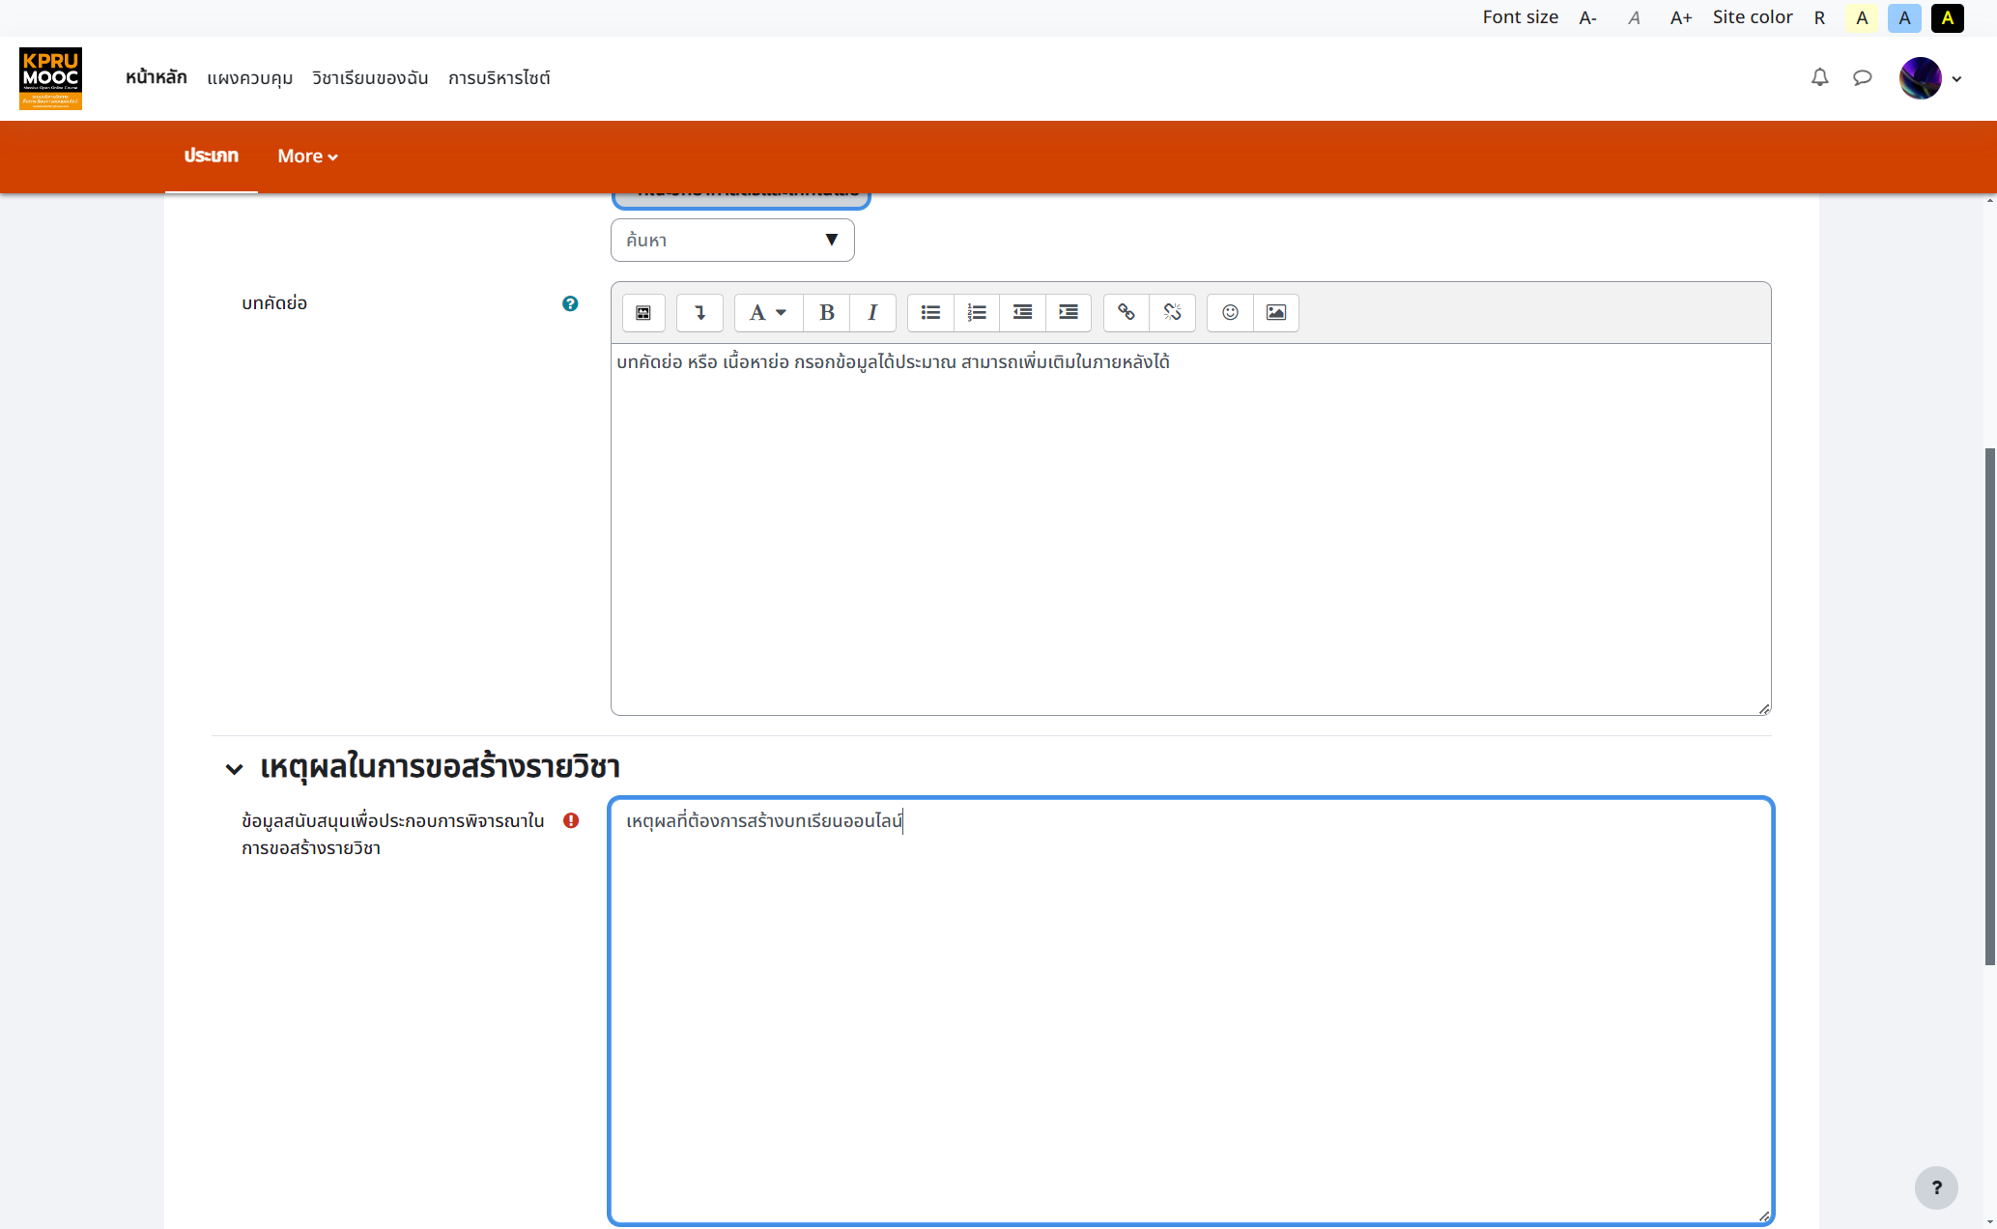
Task: Open วิชาเรียนของฉัน my courses
Action: tap(370, 77)
